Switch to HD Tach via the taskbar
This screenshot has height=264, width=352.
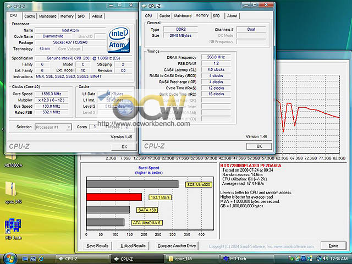coord(246,259)
